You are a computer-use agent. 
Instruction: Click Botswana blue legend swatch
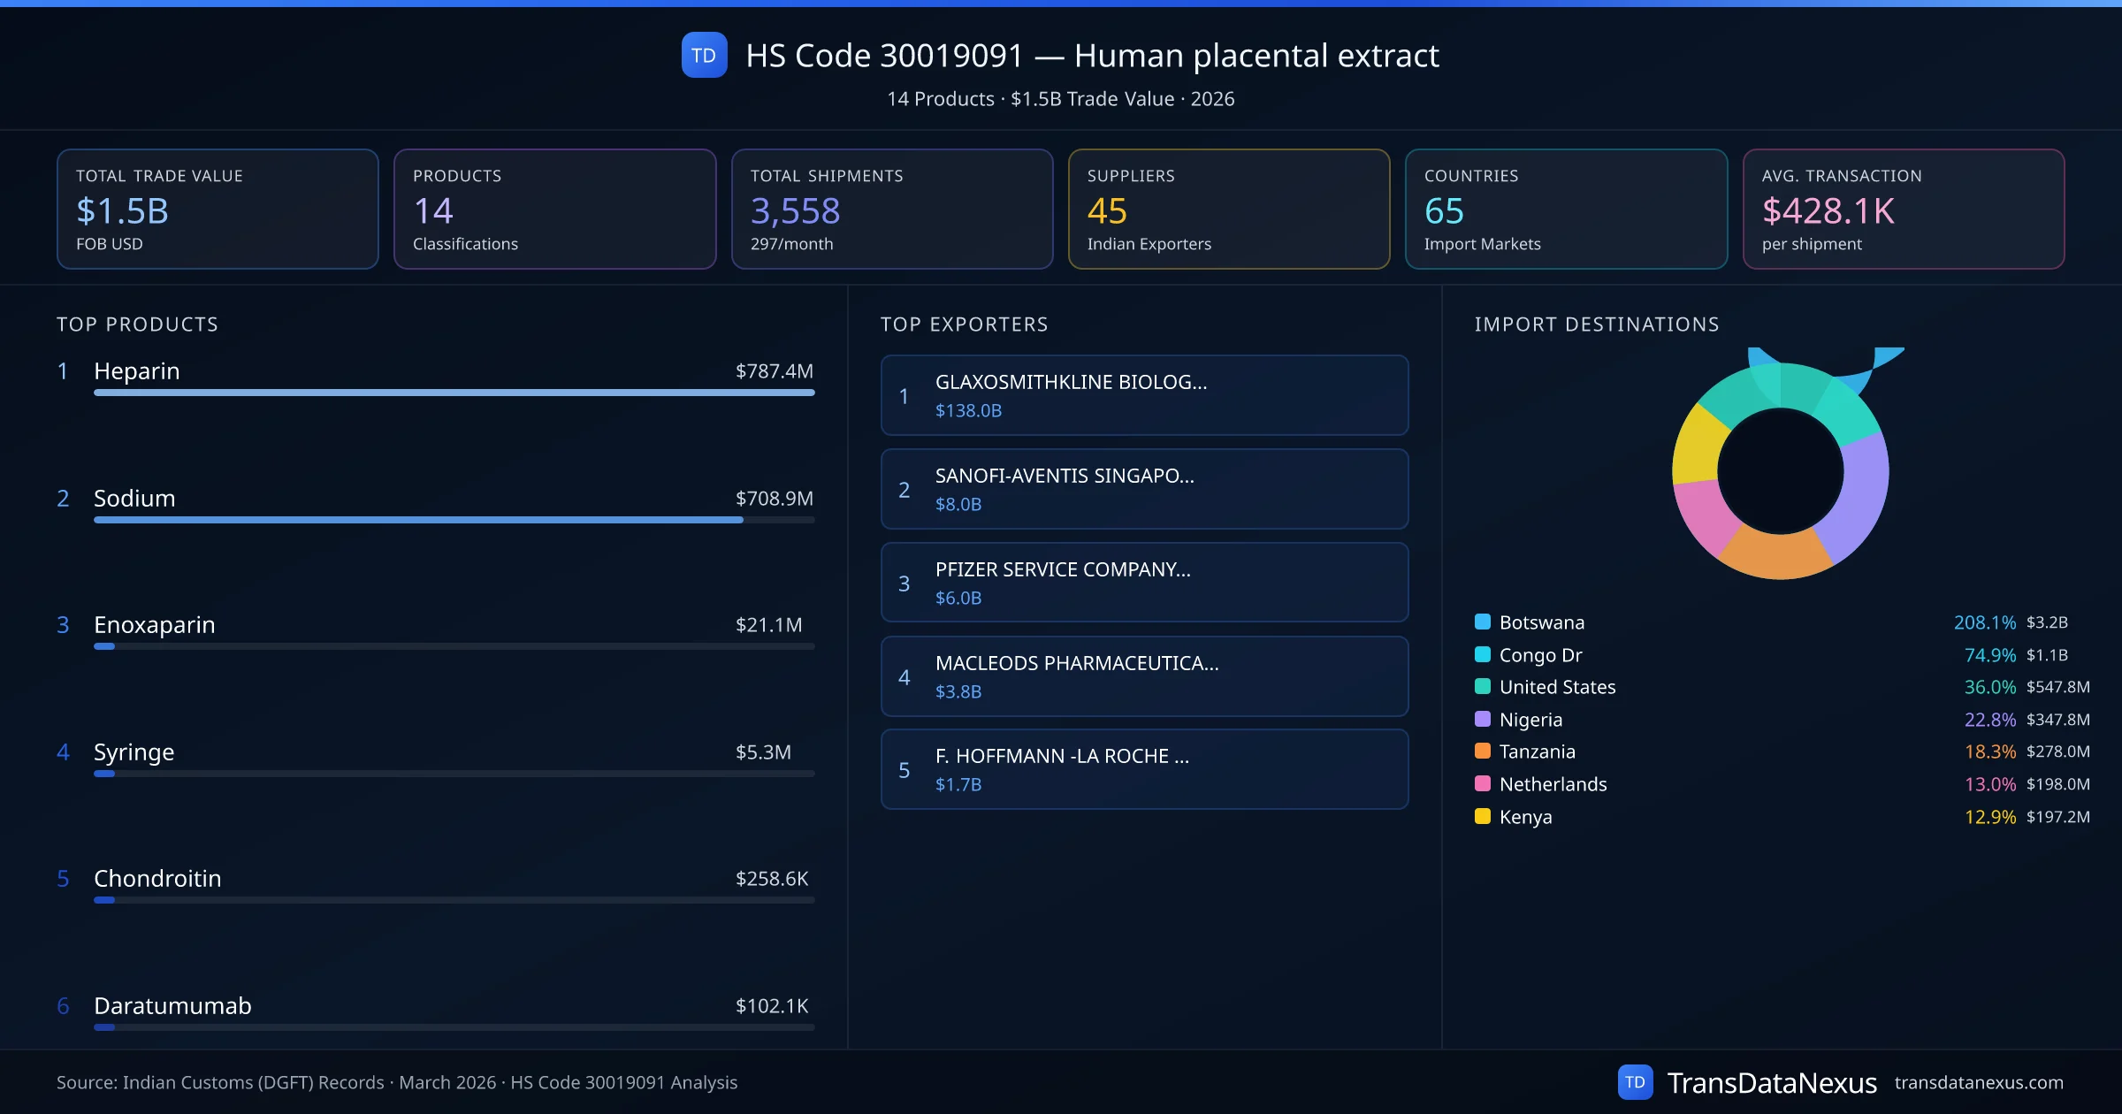point(1483,622)
